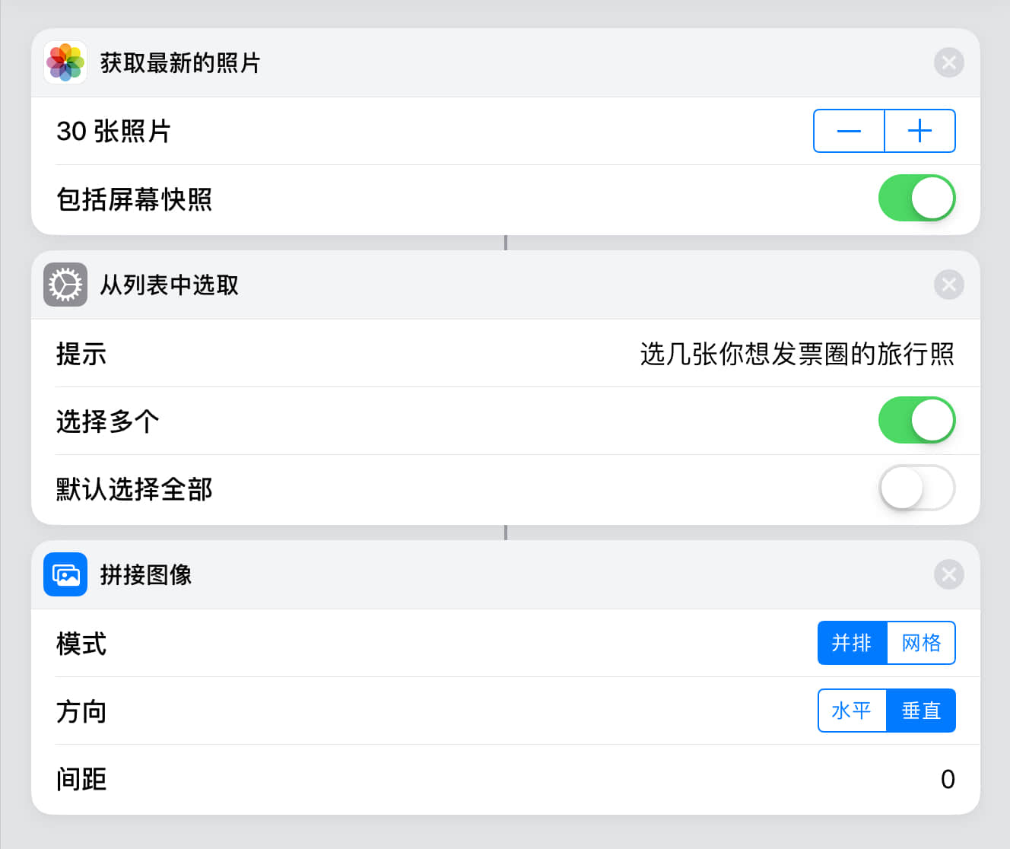Image resolution: width=1010 pixels, height=849 pixels.
Task: Increase photo count with plus button
Action: pyautogui.click(x=919, y=131)
